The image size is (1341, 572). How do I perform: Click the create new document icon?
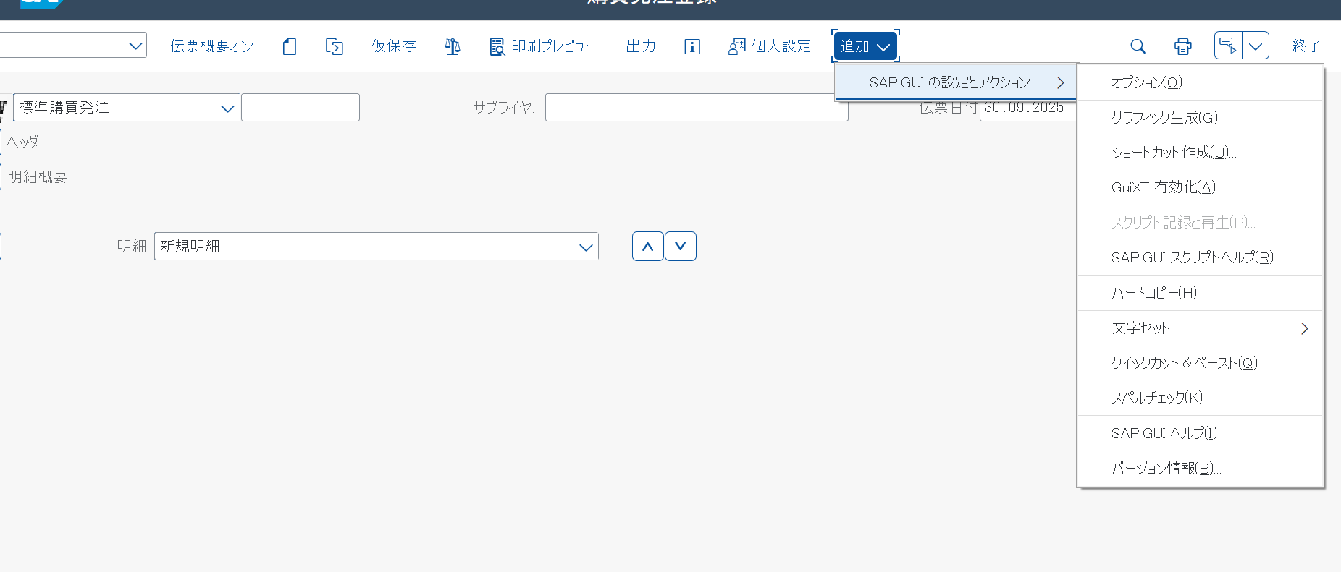[290, 46]
